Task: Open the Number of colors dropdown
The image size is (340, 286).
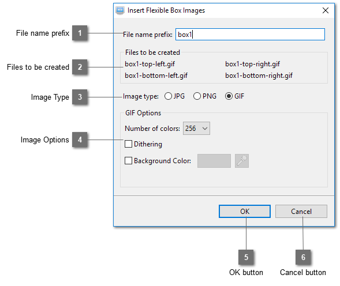Action: click(x=196, y=128)
